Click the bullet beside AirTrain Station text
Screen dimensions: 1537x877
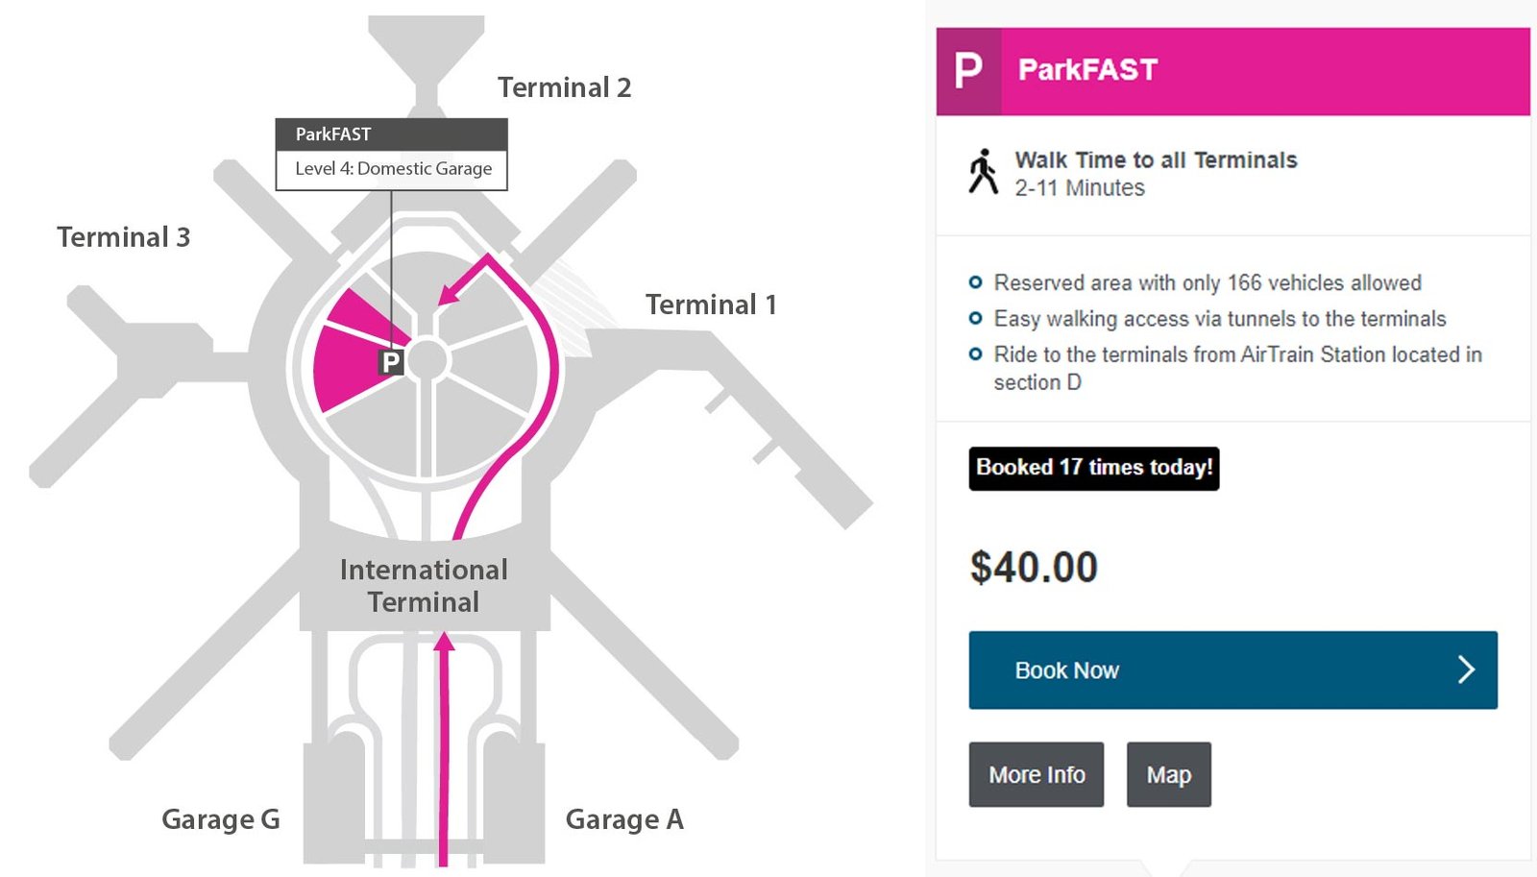pyautogui.click(x=975, y=354)
